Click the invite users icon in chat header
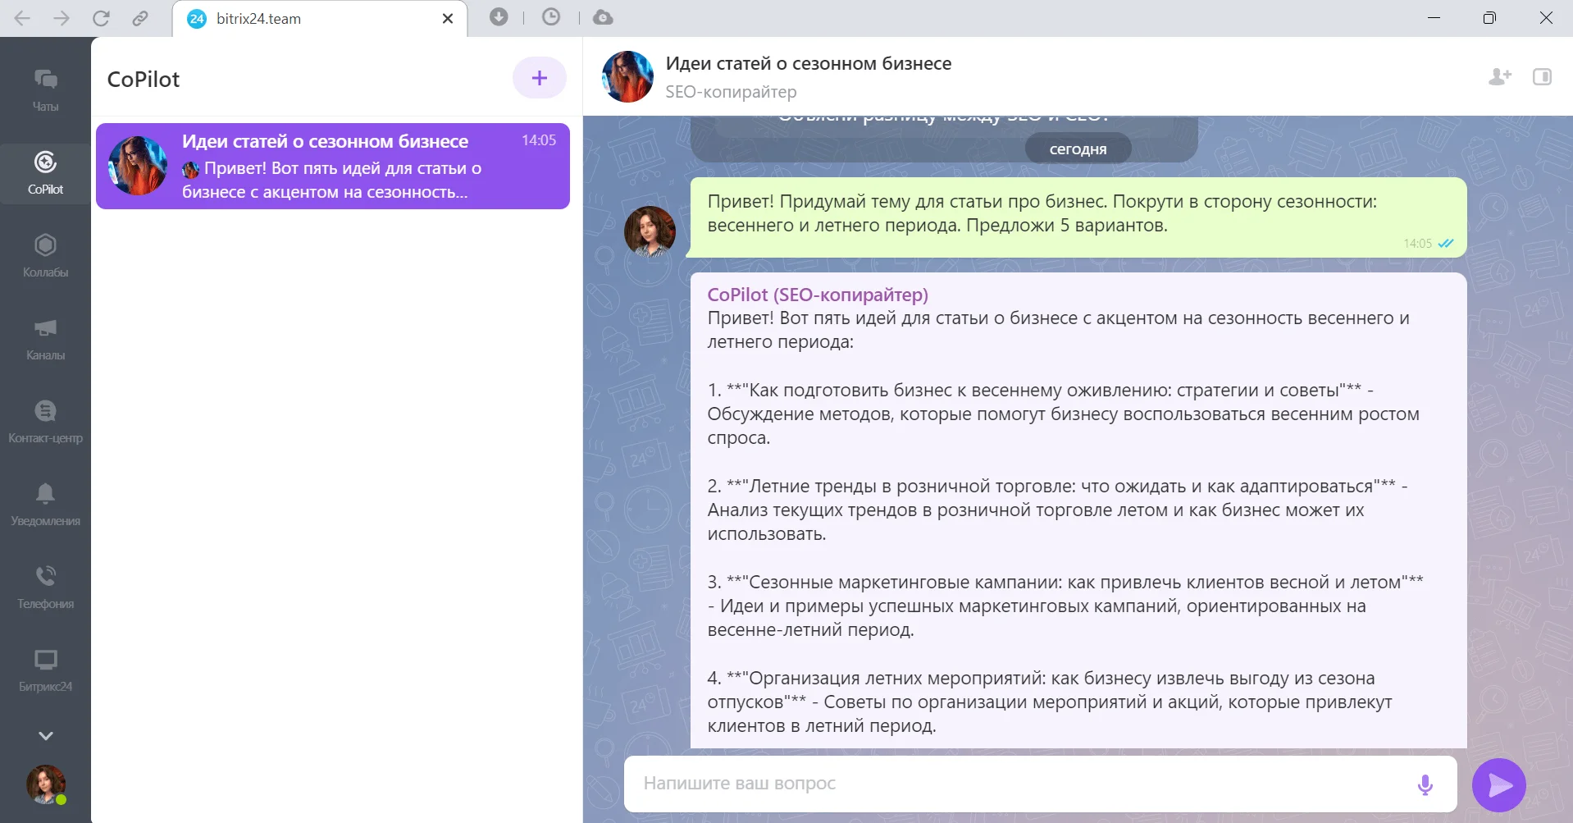Viewport: 1573px width, 823px height. pyautogui.click(x=1499, y=77)
